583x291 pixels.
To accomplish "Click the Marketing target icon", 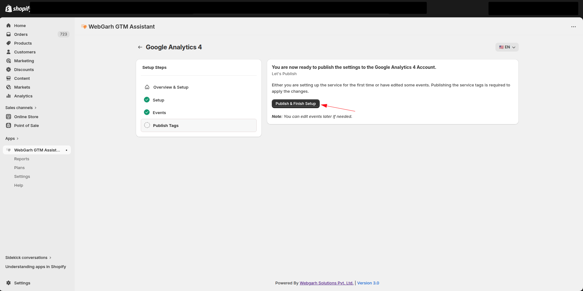I will 9,61.
